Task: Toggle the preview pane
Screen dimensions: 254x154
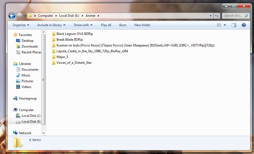Action: 234,25
